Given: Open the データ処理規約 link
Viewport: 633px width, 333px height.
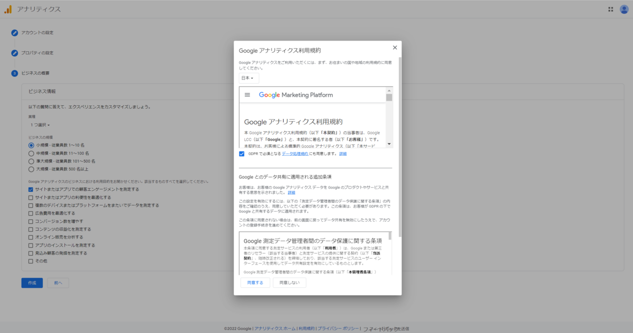Looking at the screenshot, I should coord(295,154).
